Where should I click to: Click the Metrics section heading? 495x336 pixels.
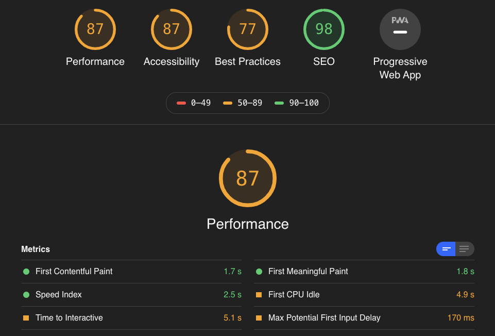click(36, 249)
